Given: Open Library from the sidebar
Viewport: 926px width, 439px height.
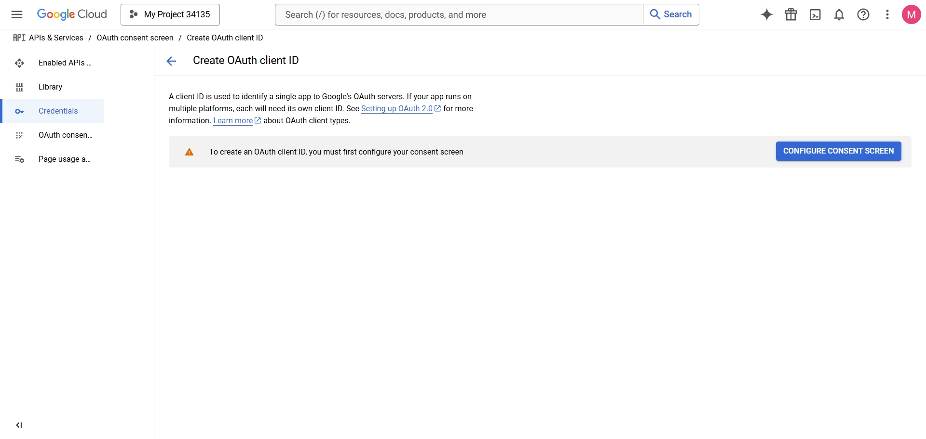Looking at the screenshot, I should (50, 87).
